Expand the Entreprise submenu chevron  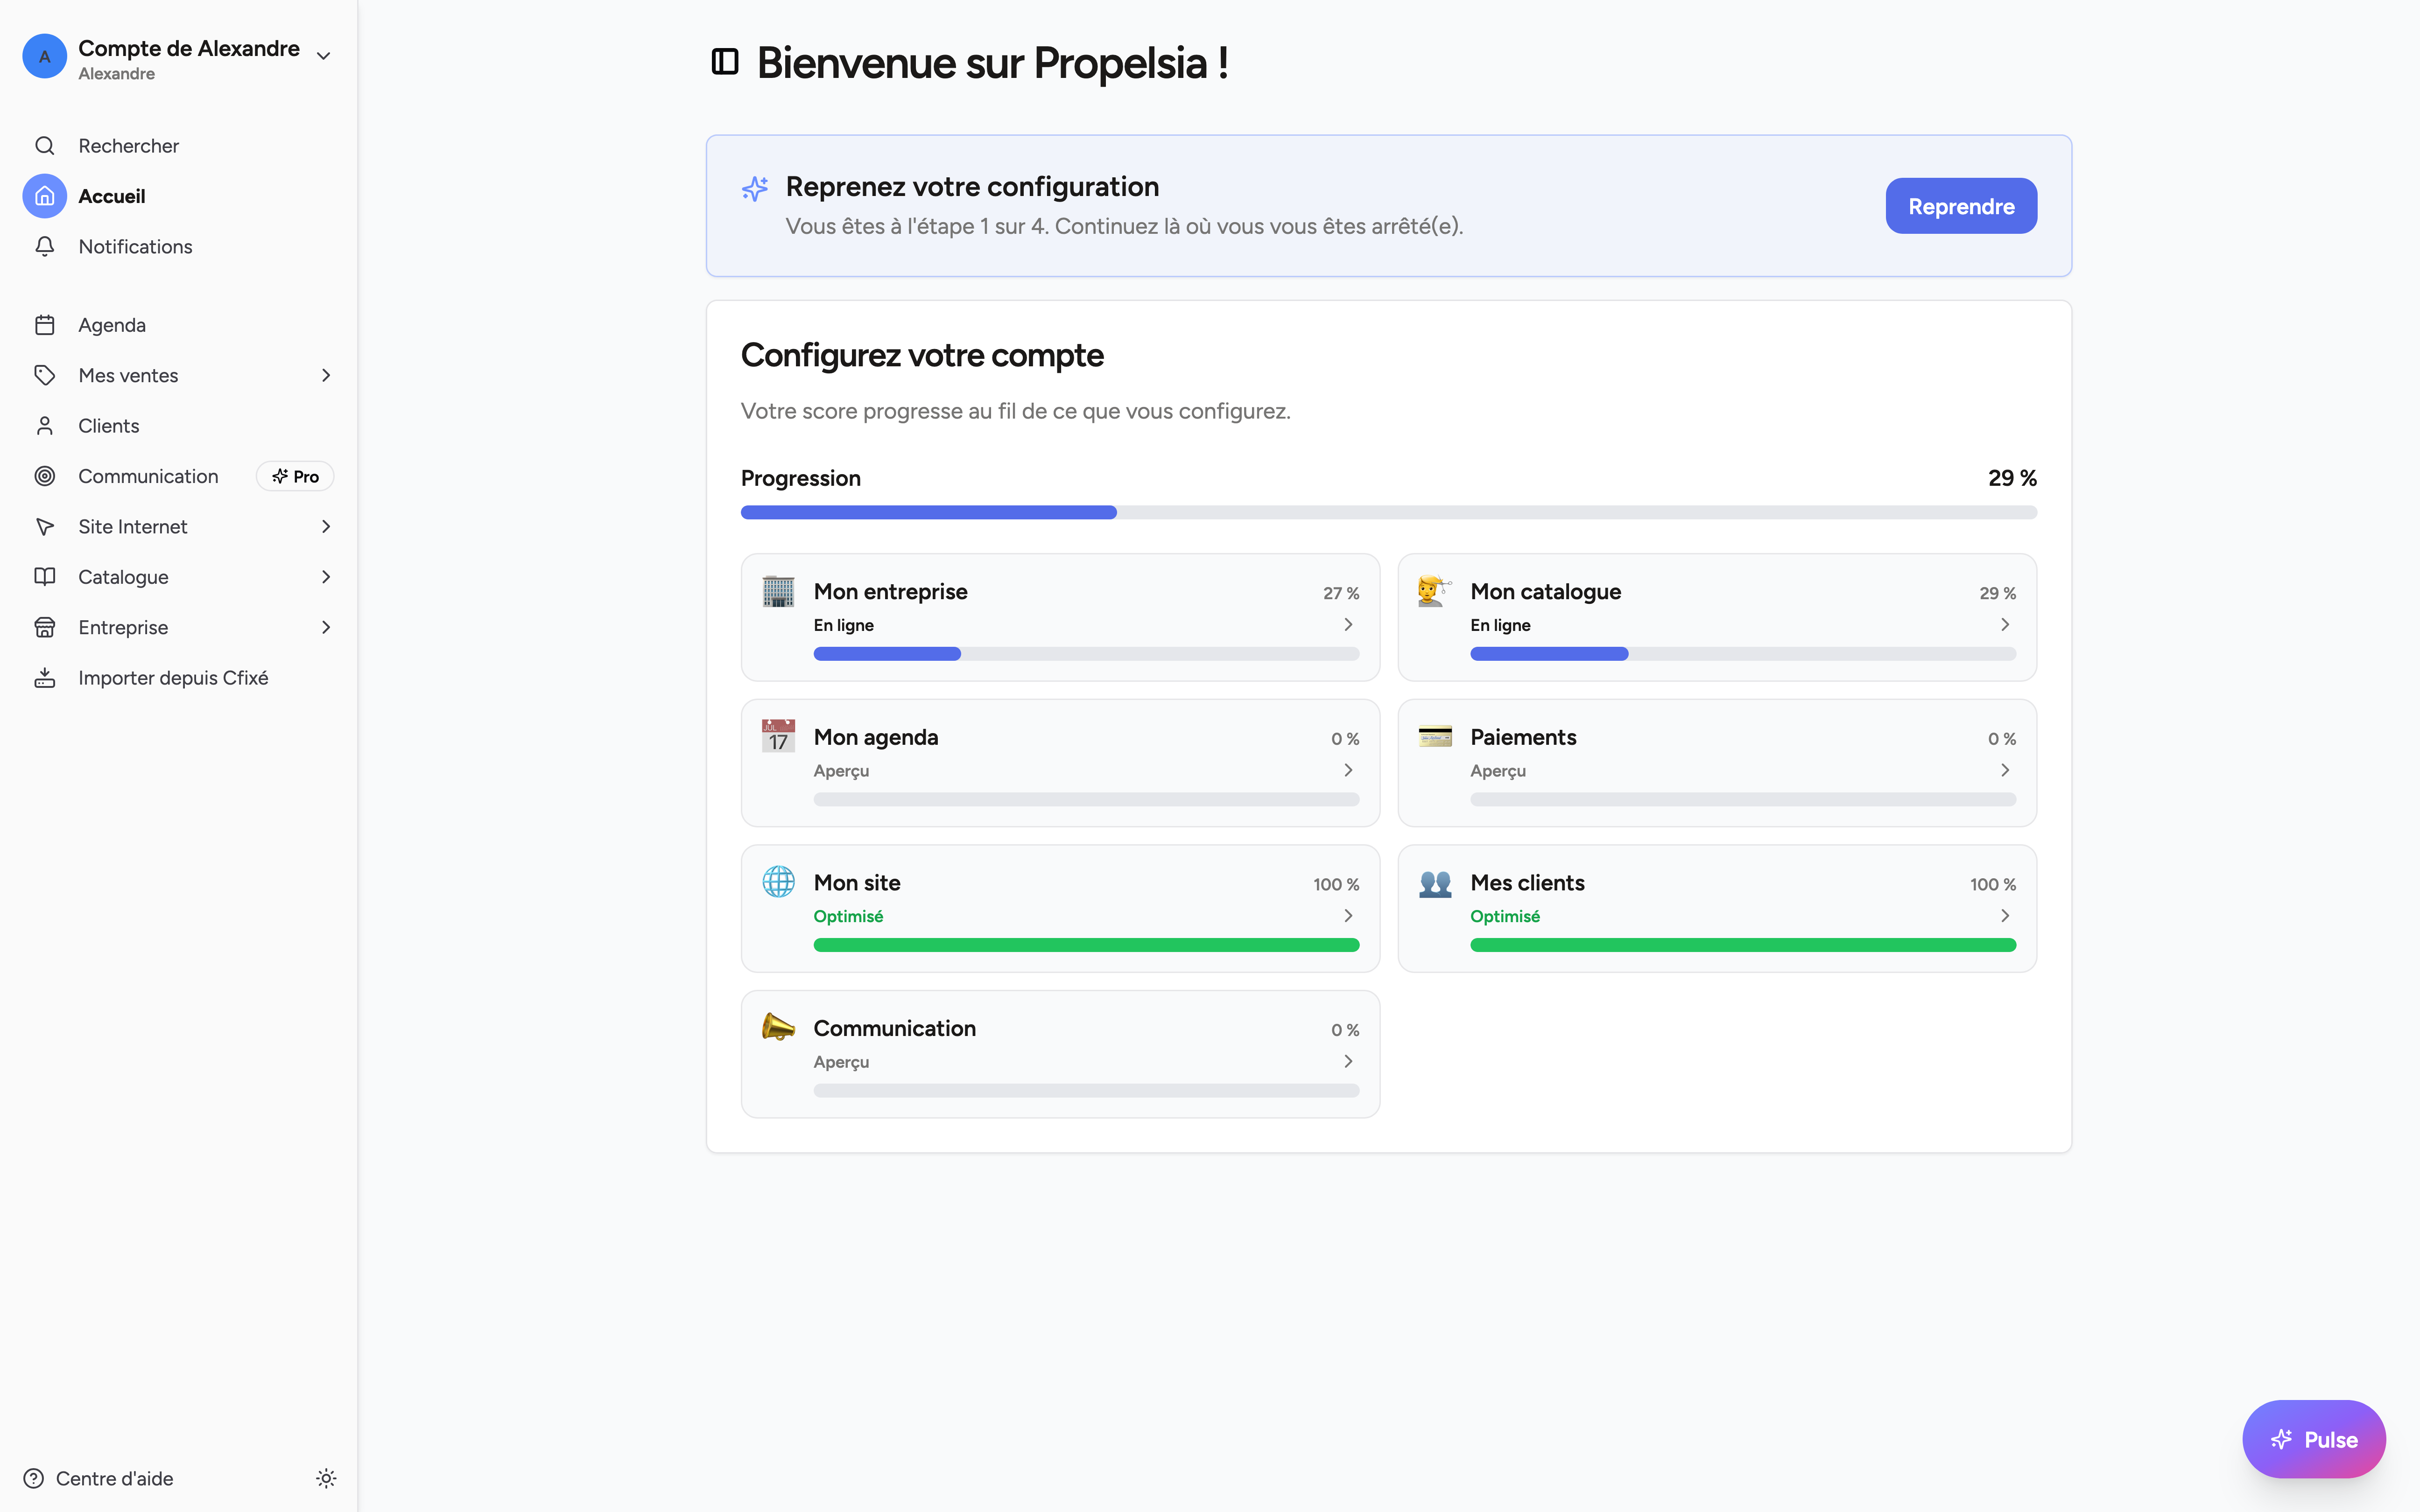(326, 627)
